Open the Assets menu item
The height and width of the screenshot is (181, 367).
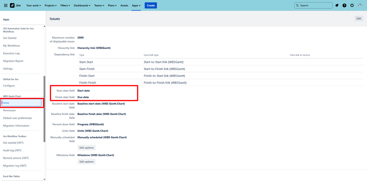124,6
